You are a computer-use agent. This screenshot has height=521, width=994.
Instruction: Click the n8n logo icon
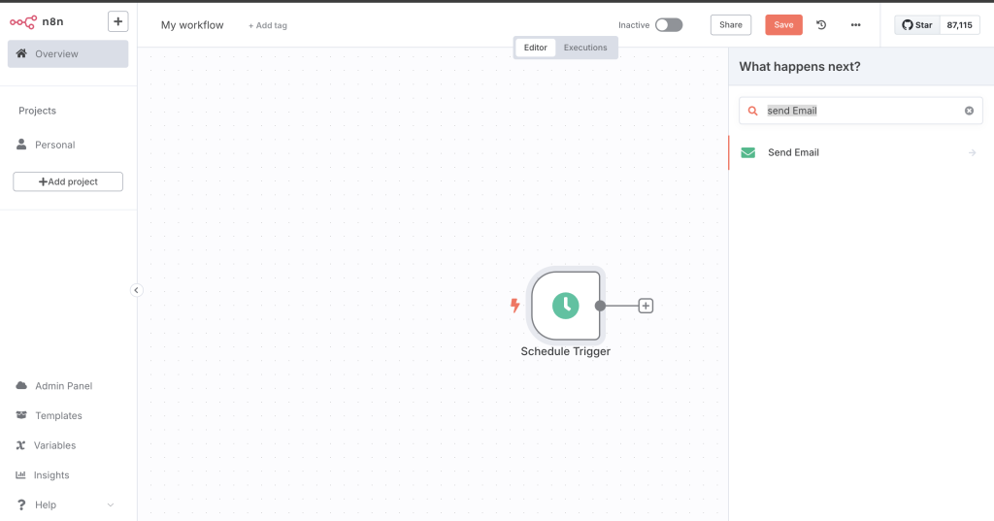pyautogui.click(x=23, y=21)
